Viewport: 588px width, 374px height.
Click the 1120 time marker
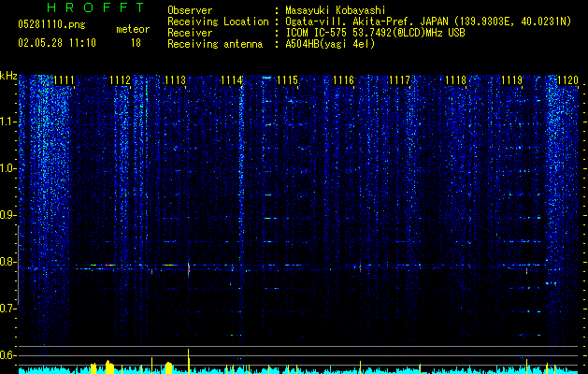[x=568, y=80]
